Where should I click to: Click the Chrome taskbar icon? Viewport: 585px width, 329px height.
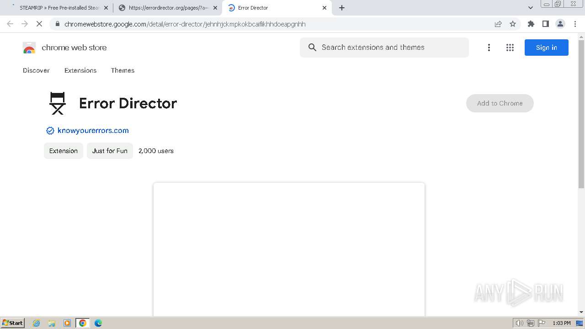pyautogui.click(x=83, y=323)
